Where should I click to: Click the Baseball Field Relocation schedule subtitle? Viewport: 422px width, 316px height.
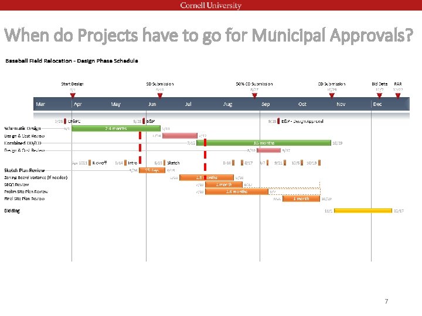[x=72, y=61]
